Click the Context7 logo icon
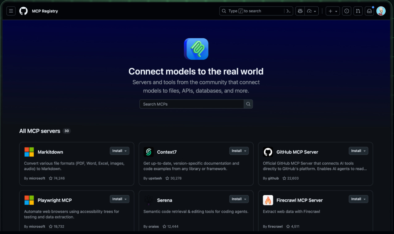This screenshot has height=234, width=394. pyautogui.click(x=149, y=152)
